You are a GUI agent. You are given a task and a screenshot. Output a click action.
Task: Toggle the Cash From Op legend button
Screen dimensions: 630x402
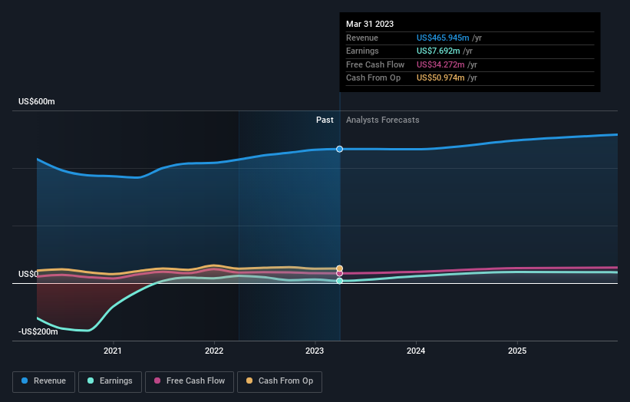pos(279,381)
